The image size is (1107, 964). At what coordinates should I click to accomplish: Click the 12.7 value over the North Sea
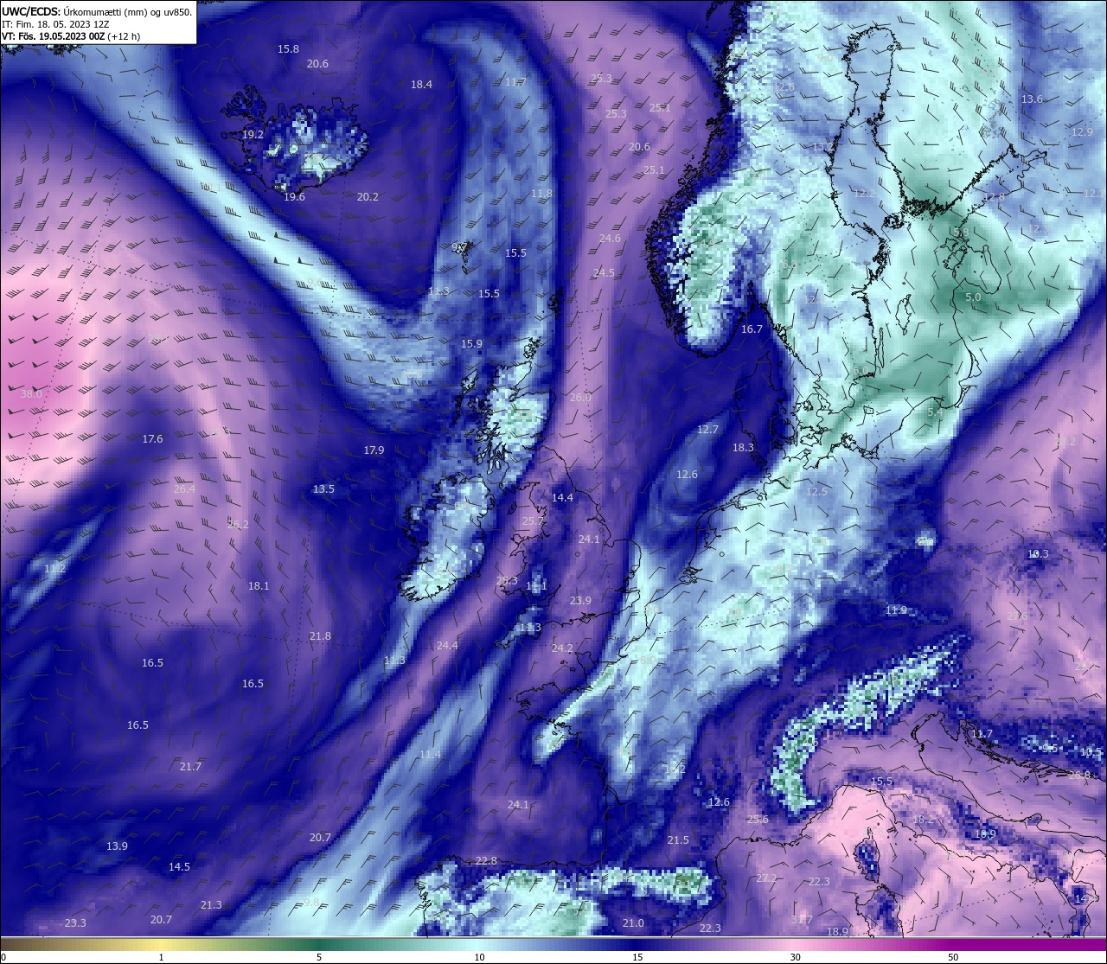point(707,430)
